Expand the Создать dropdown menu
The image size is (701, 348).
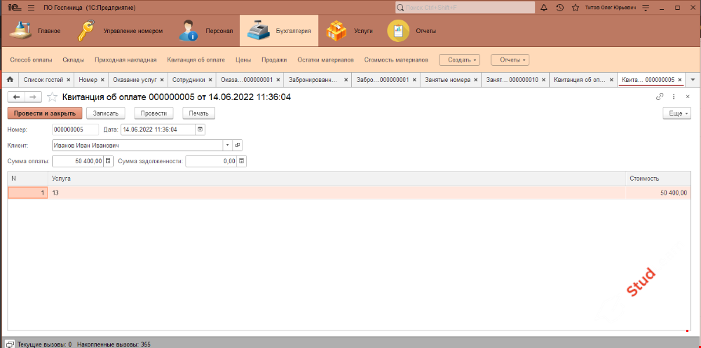click(459, 60)
